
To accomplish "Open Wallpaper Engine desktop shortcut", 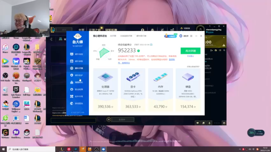I will [16, 106].
